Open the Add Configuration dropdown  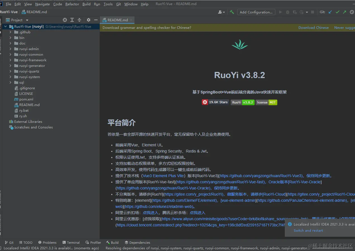click(x=256, y=12)
